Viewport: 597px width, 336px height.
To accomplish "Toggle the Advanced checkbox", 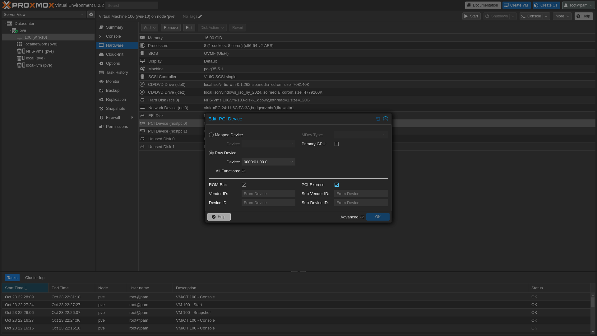I will pos(362,217).
